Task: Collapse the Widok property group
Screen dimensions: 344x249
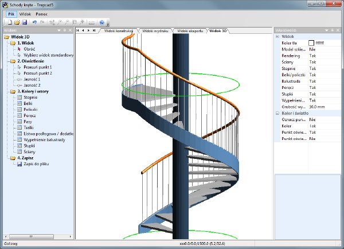Action: tap(277, 37)
